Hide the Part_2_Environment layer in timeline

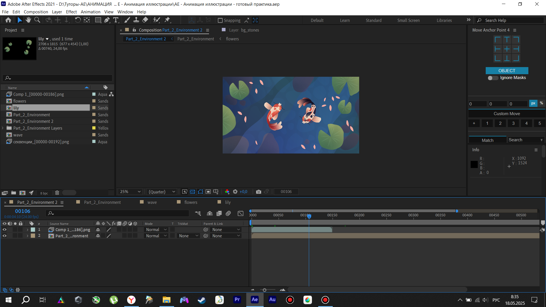tap(5, 236)
